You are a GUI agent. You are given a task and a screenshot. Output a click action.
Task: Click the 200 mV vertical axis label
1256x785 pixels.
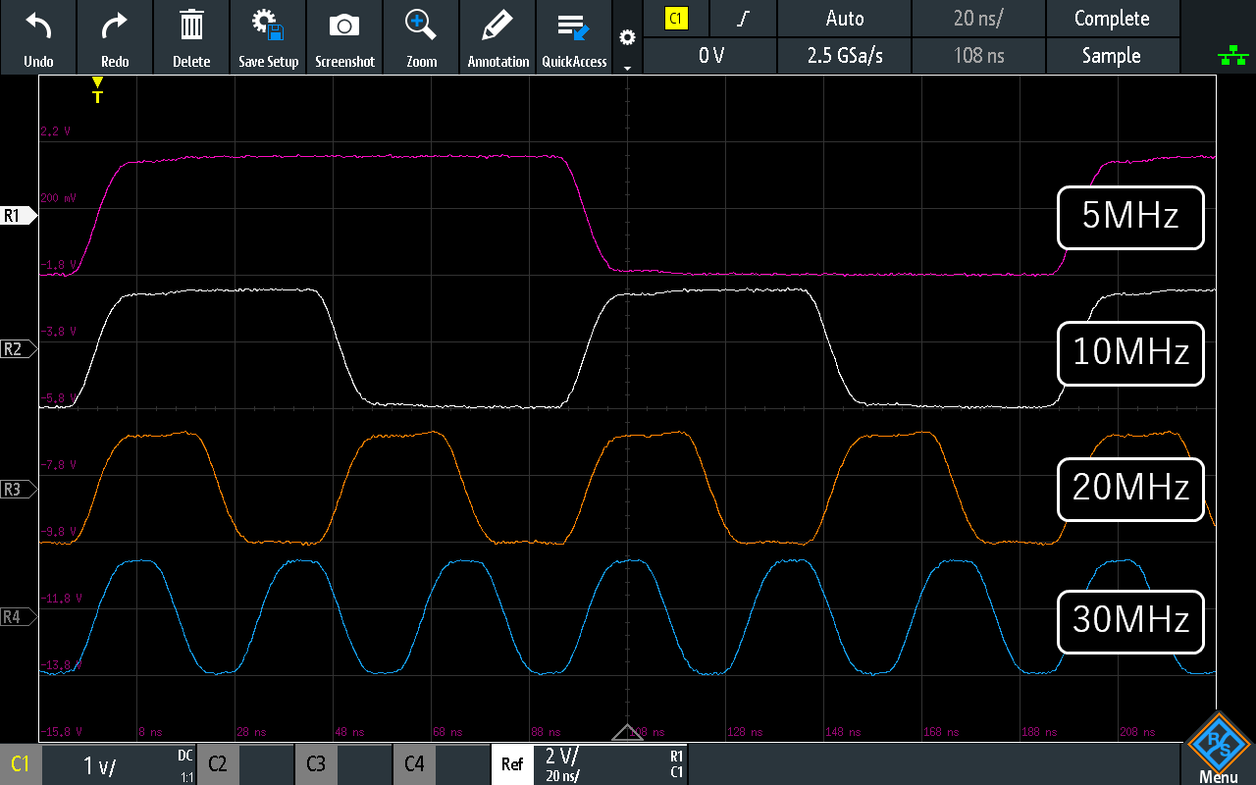tap(59, 197)
